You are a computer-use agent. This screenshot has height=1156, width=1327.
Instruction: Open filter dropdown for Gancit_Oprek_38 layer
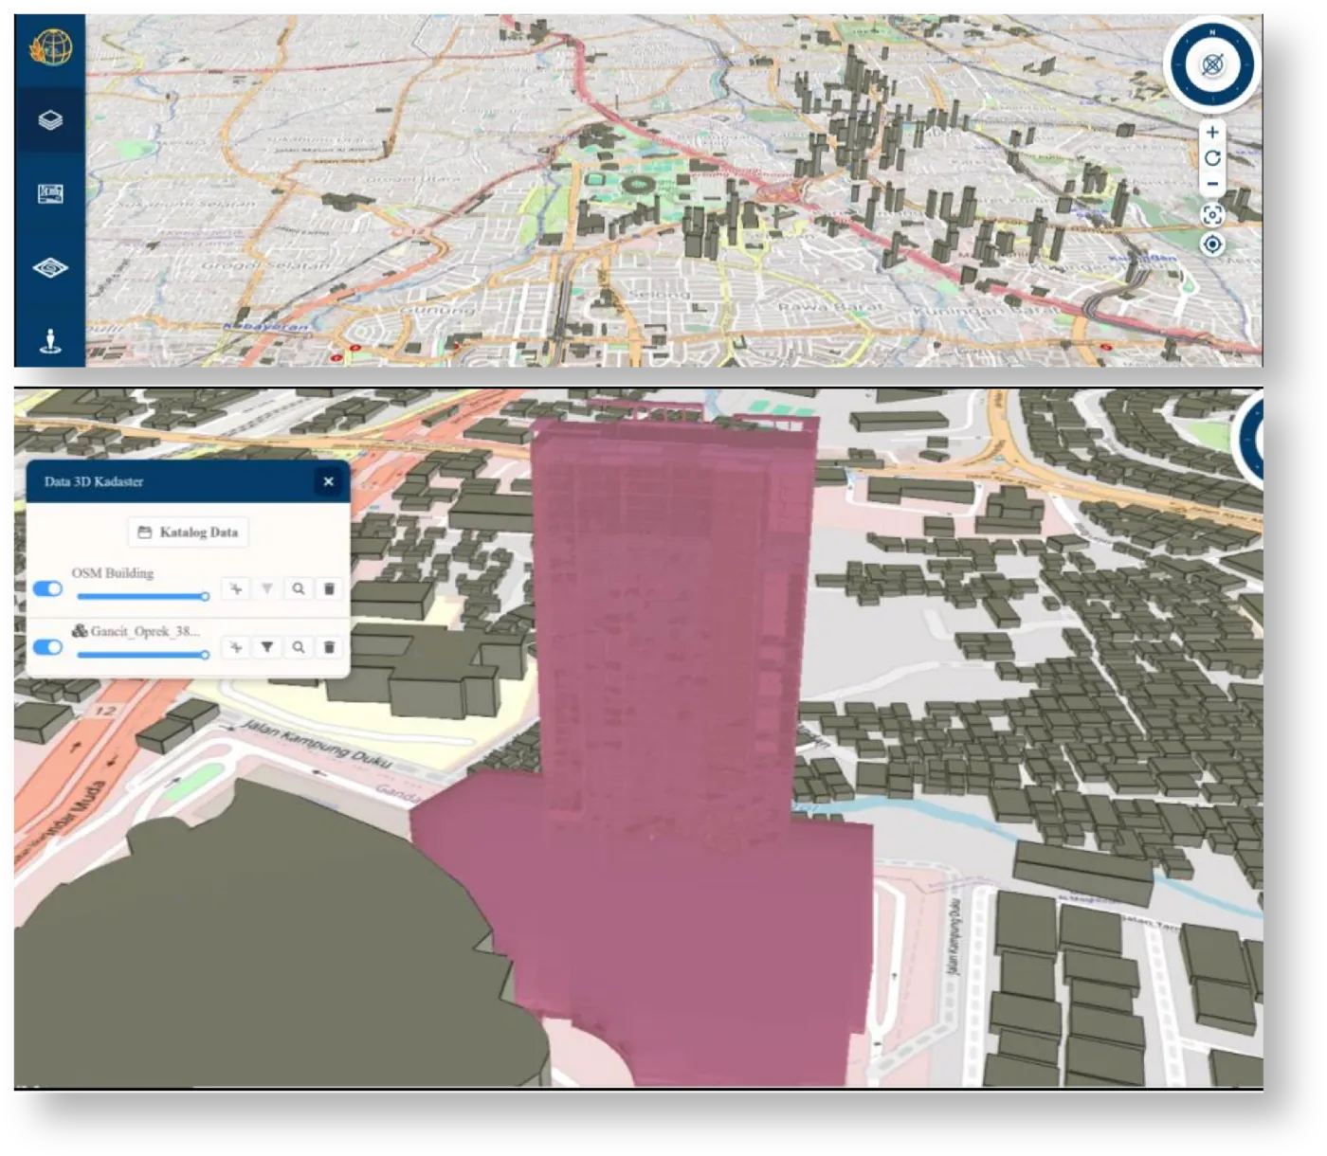[267, 647]
